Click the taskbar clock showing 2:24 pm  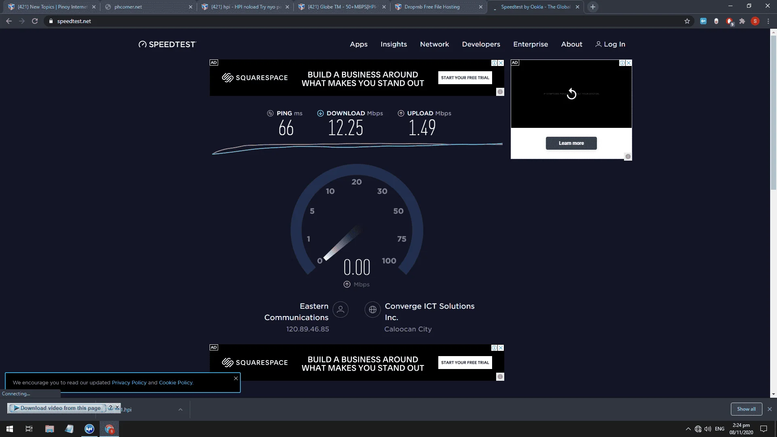click(741, 429)
